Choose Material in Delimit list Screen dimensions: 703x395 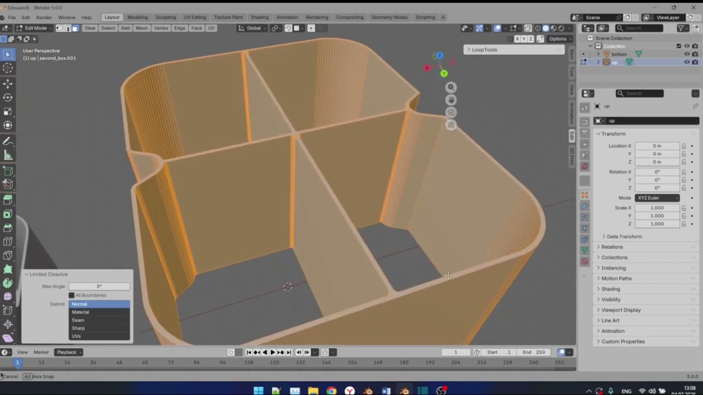coord(99,312)
